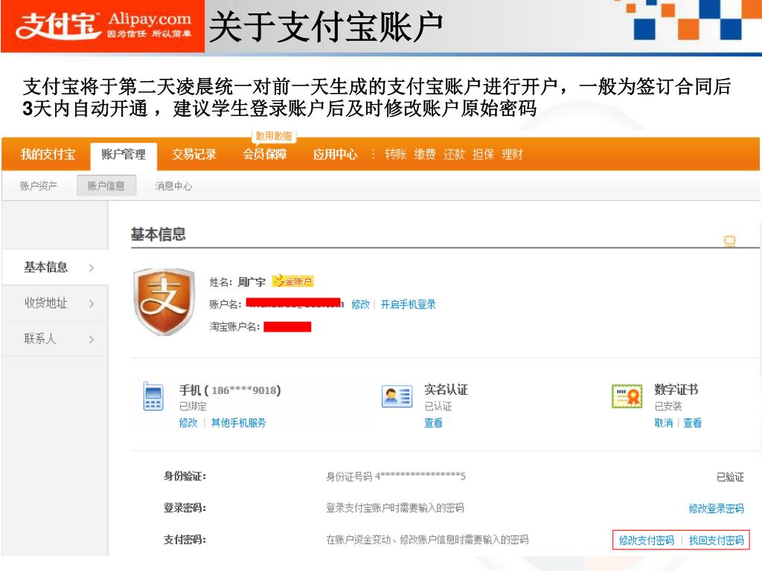Image resolution: width=762 pixels, height=571 pixels.
Task: Expand the 基本信息 sidebar arrow
Action: pyautogui.click(x=92, y=268)
